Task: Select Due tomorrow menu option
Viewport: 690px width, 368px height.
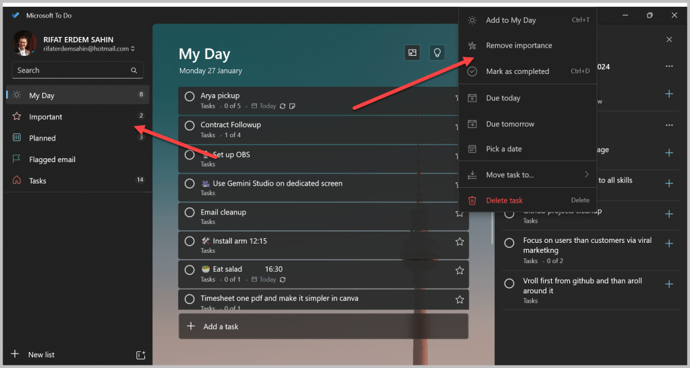Action: 527,124
